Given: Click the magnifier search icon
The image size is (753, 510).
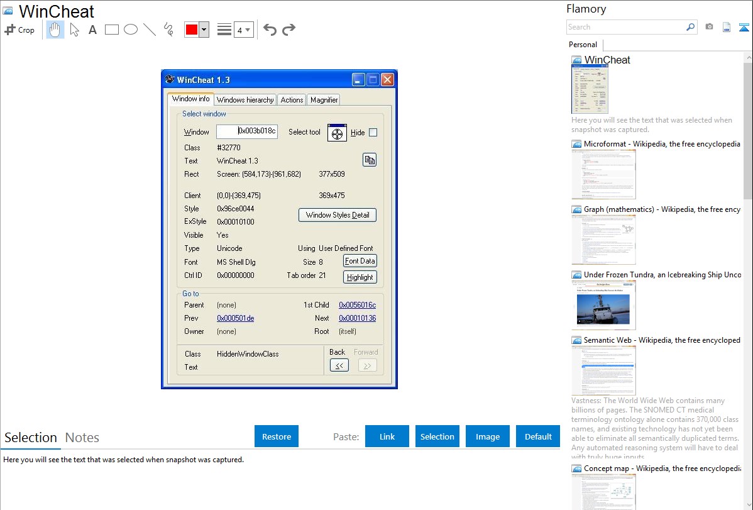Looking at the screenshot, I should click(x=691, y=27).
